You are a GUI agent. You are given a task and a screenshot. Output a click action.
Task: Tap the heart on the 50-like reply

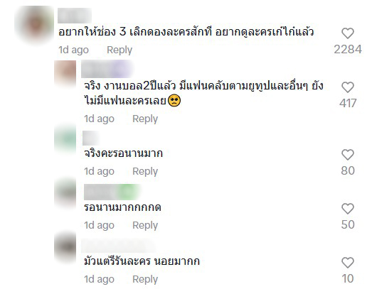348,209
